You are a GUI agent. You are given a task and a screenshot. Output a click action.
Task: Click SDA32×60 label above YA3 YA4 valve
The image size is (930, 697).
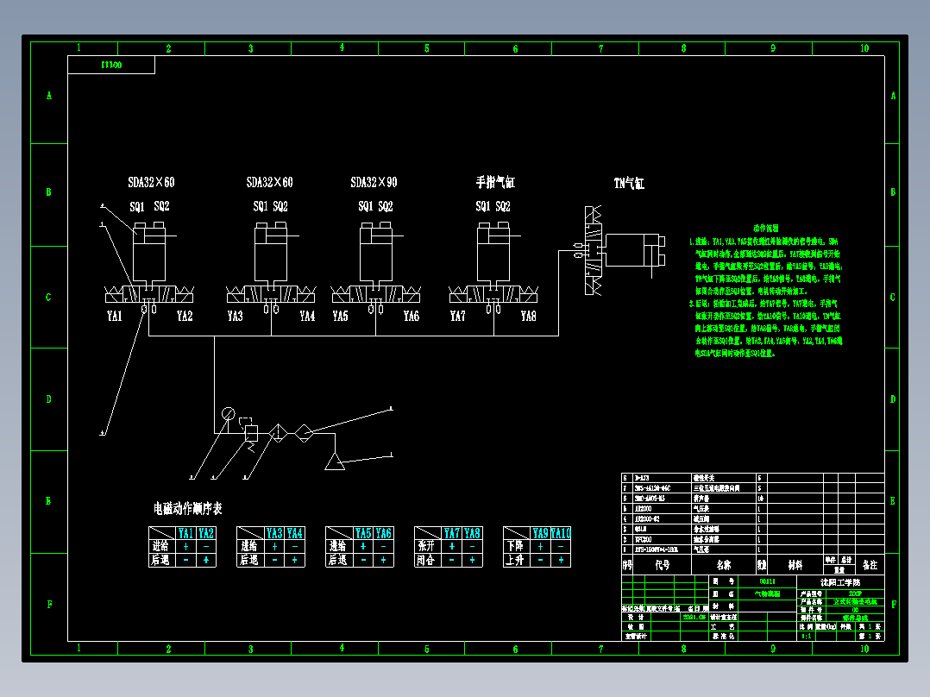tap(270, 182)
